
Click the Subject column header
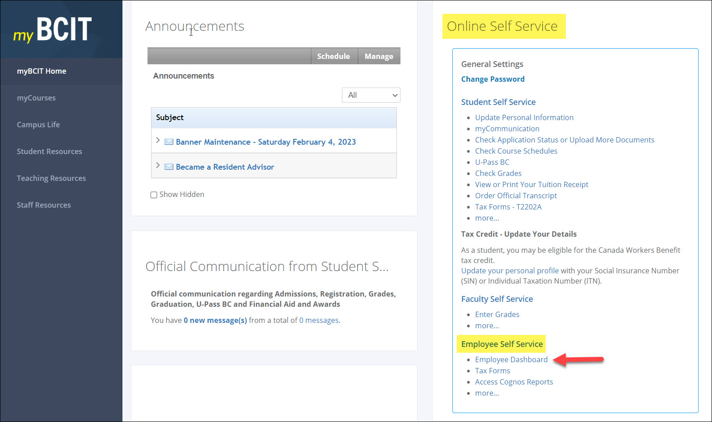point(170,117)
